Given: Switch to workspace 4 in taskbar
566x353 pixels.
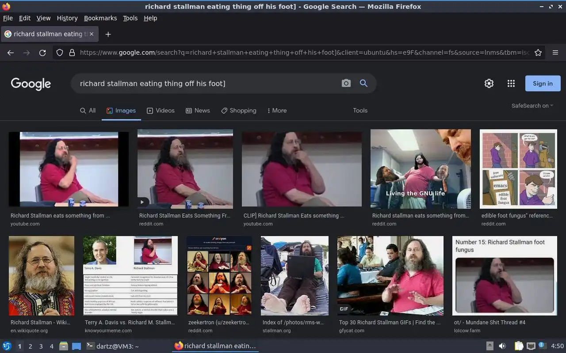Looking at the screenshot, I should 52,346.
